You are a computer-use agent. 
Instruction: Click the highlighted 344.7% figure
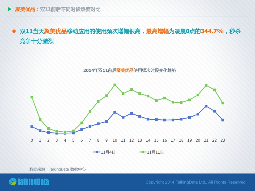tap(212, 31)
